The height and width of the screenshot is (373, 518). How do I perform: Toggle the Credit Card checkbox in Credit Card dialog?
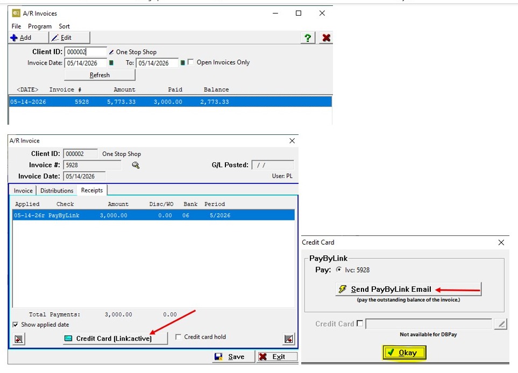(x=360, y=324)
